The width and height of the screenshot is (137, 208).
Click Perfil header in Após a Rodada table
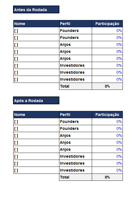point(75,115)
